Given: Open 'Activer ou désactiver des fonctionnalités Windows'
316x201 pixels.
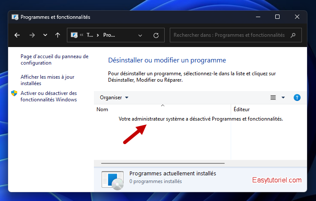Looking at the screenshot, I should [x=48, y=96].
